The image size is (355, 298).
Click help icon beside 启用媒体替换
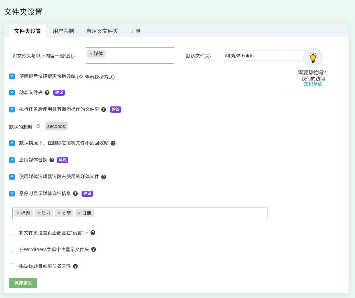click(x=52, y=160)
